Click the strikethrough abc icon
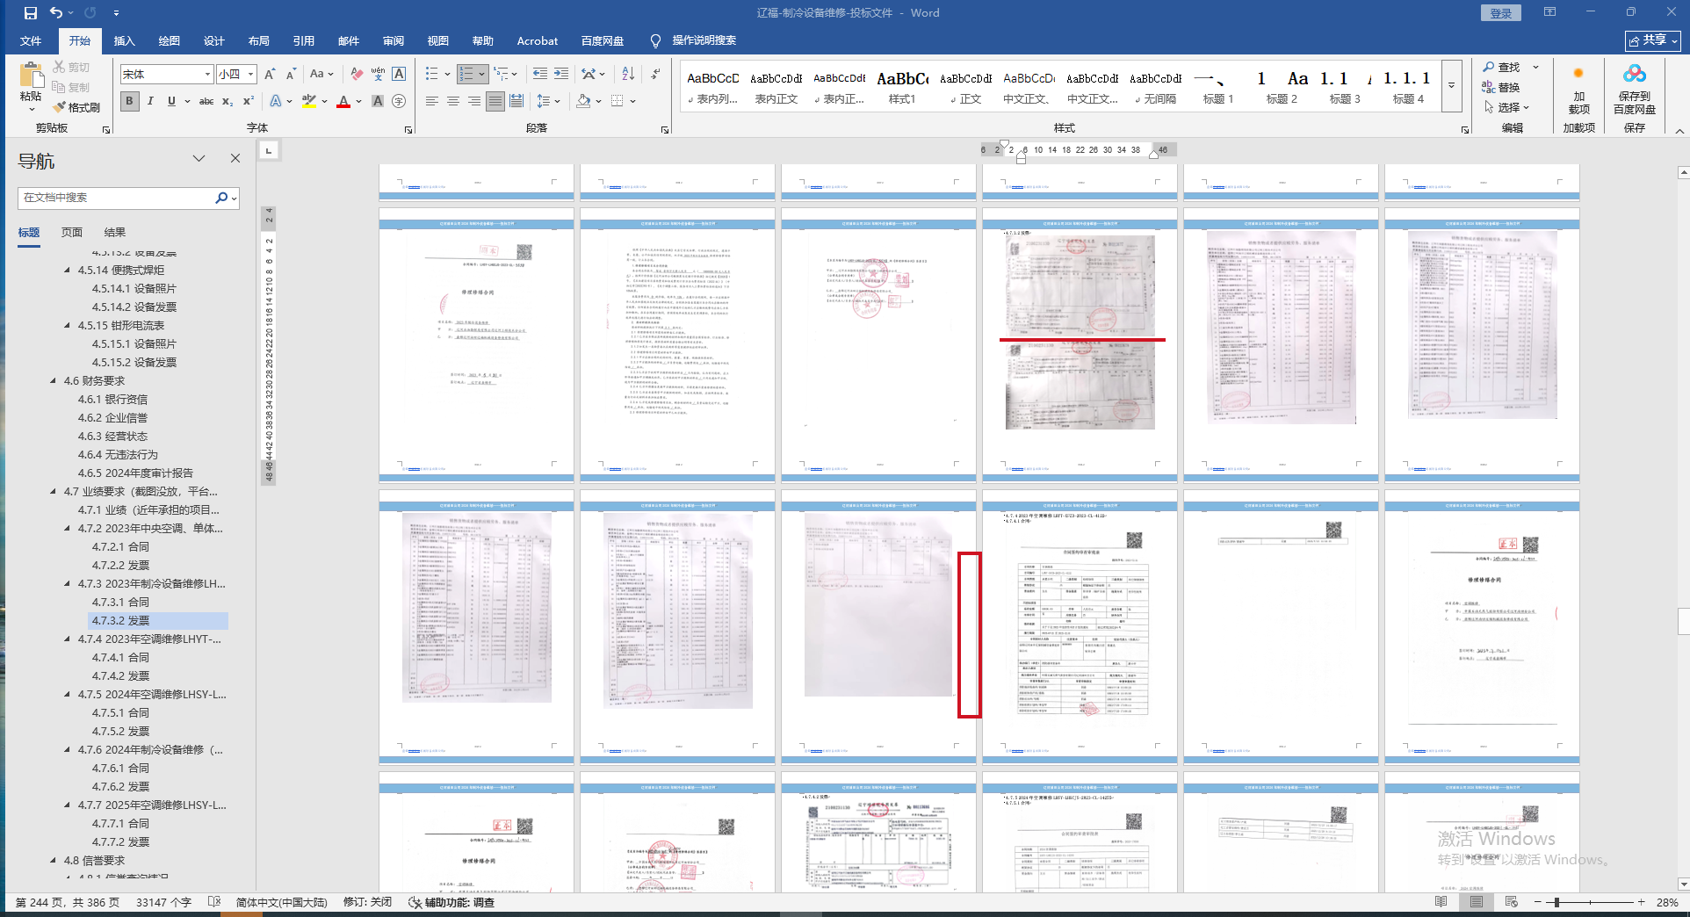 coord(206,102)
